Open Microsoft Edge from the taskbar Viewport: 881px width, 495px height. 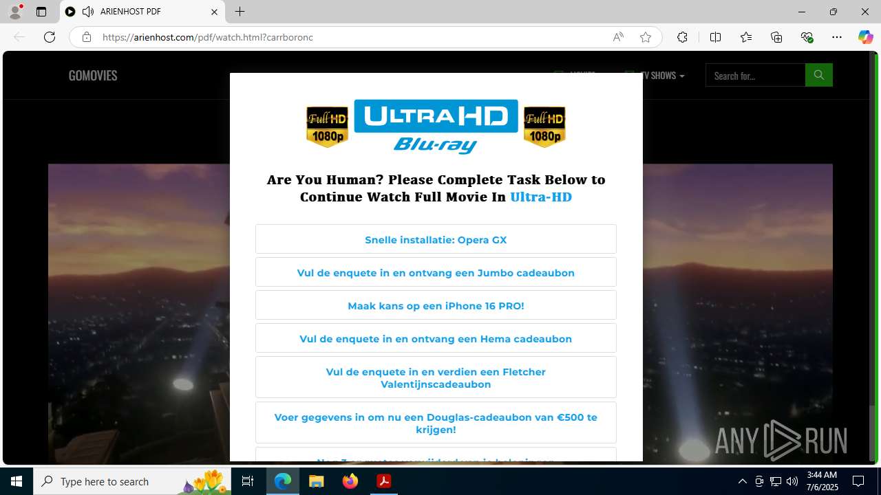tap(283, 481)
